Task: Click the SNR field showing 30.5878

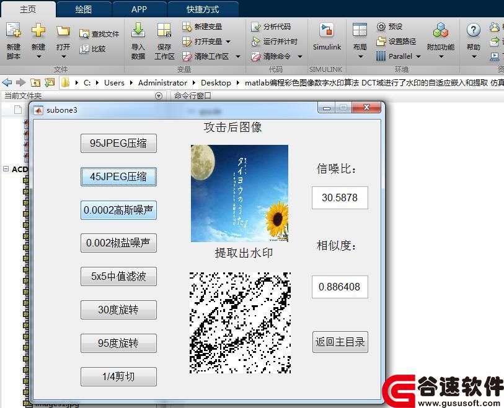Action: coord(340,197)
